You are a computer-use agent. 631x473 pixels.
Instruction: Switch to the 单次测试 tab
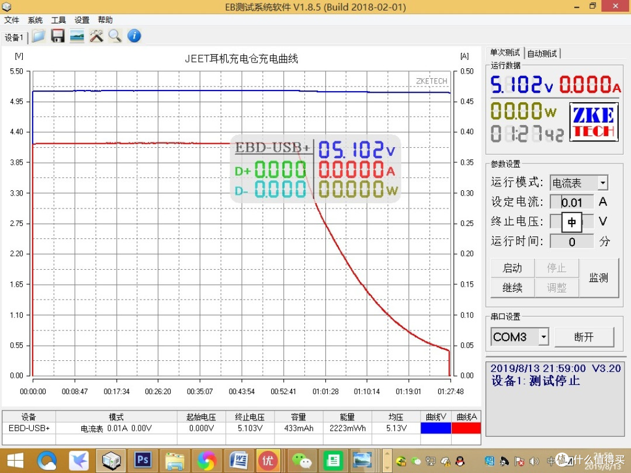pos(505,53)
